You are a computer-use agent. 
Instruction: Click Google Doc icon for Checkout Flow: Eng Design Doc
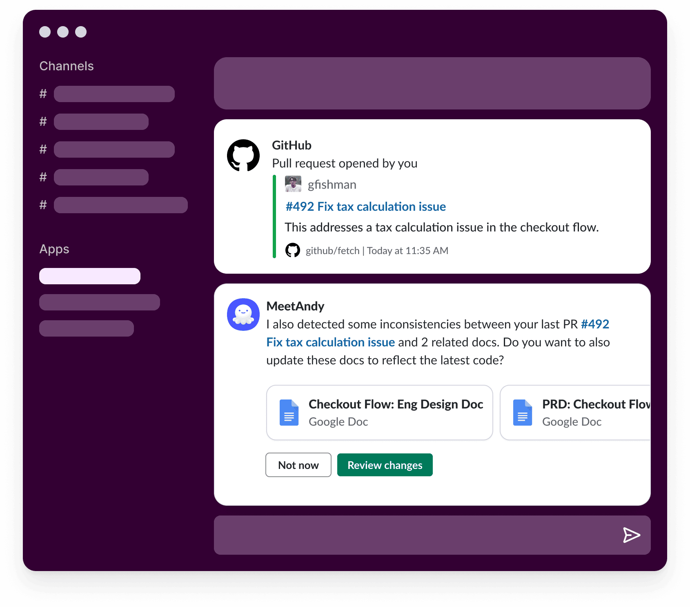point(289,413)
